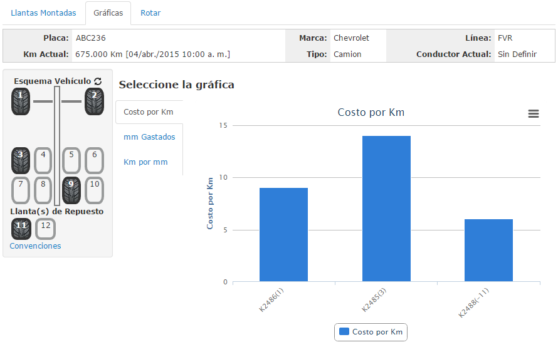The image size is (558, 352).
Task: Select the mm Gastados chart
Action: click(149, 137)
